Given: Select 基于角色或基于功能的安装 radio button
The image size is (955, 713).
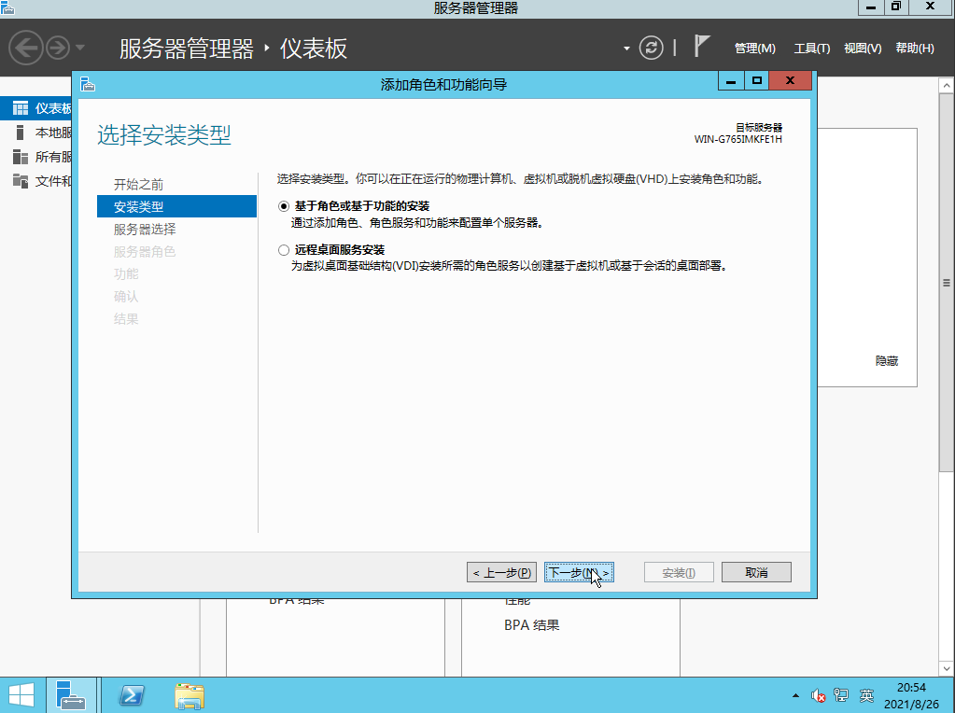Looking at the screenshot, I should click(x=283, y=206).
